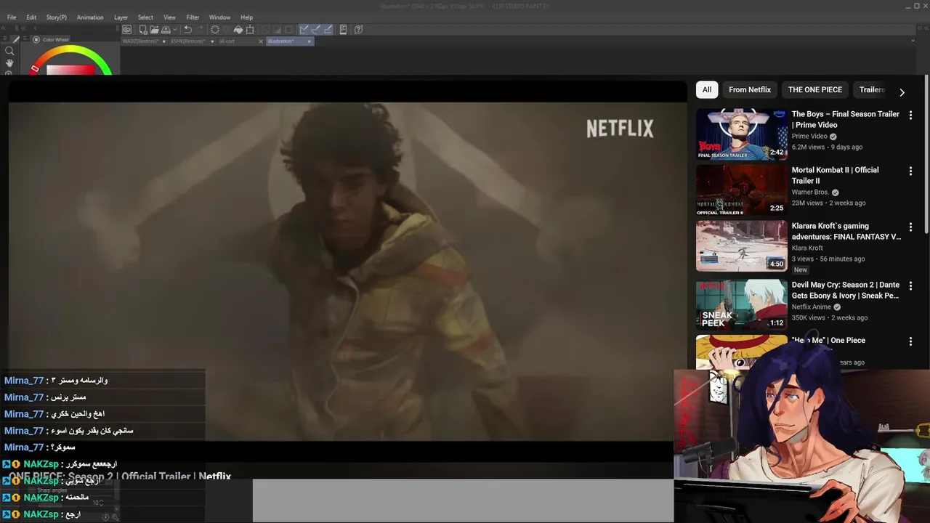
Task: Open CLIP STUDIO help question icon
Action: tap(359, 30)
